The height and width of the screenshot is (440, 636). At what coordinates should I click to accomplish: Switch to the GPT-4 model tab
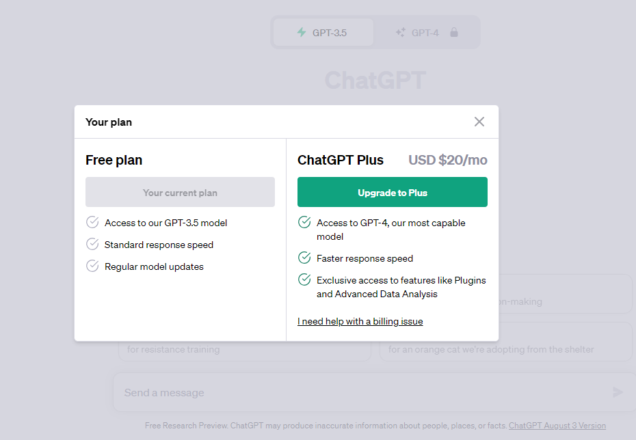426,32
